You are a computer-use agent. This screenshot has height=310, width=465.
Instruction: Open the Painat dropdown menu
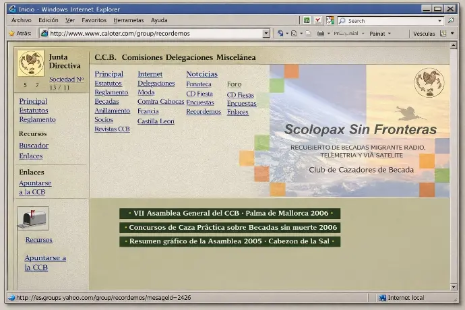click(380, 34)
